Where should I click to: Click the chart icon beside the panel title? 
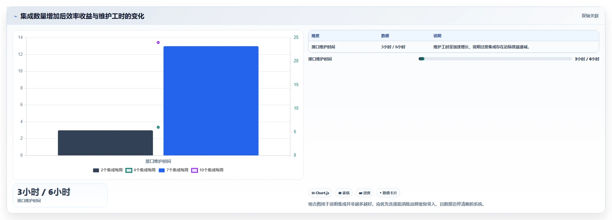[15, 16]
